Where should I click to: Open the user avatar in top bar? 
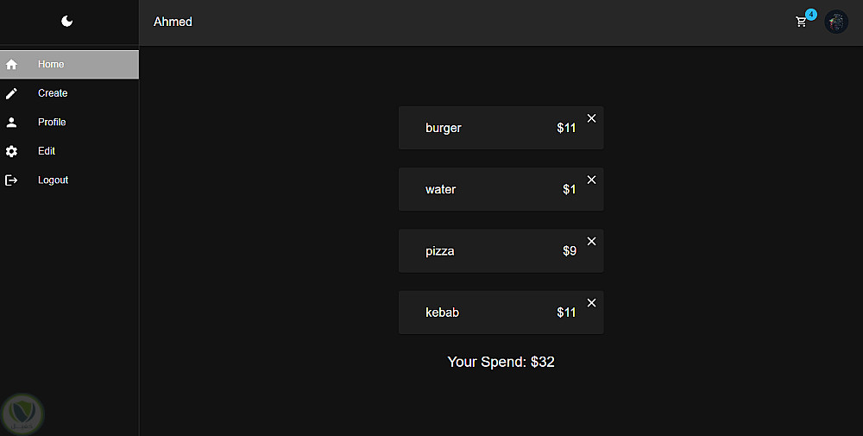point(836,22)
